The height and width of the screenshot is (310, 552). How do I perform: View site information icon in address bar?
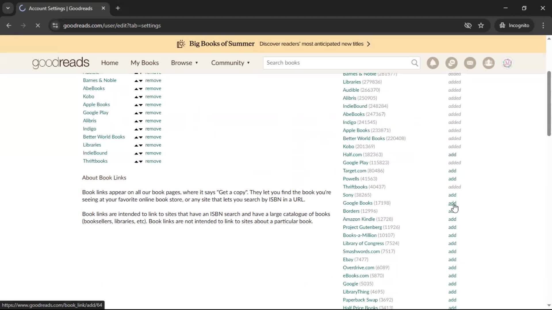[x=55, y=26]
